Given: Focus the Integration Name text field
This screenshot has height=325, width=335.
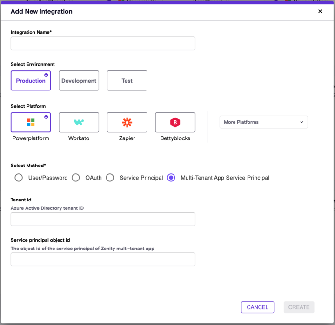Looking at the screenshot, I should [x=103, y=43].
